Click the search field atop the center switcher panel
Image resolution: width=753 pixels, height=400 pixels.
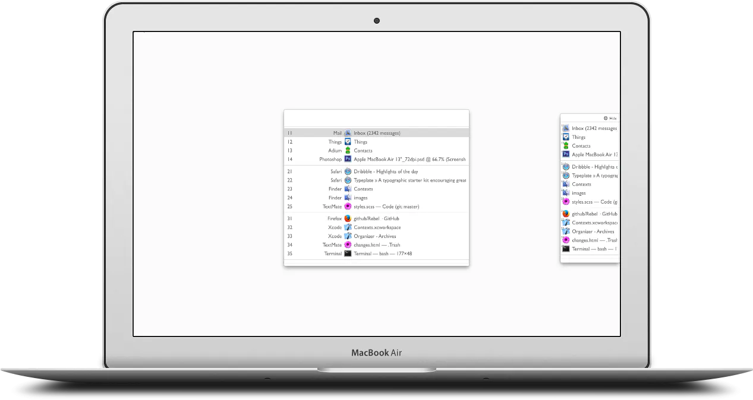click(376, 118)
